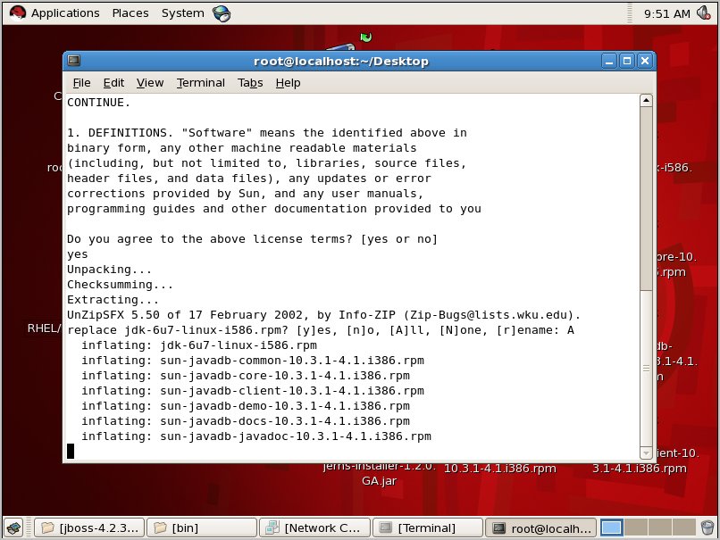Click the text 'Do you agree to the above license terms?'

click(x=210, y=239)
